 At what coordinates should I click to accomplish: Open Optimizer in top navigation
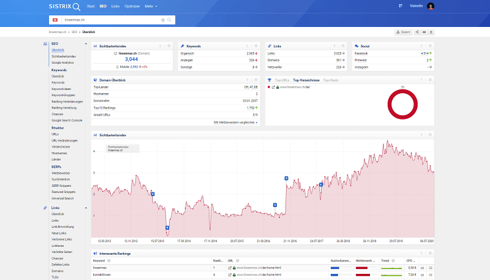[133, 6]
